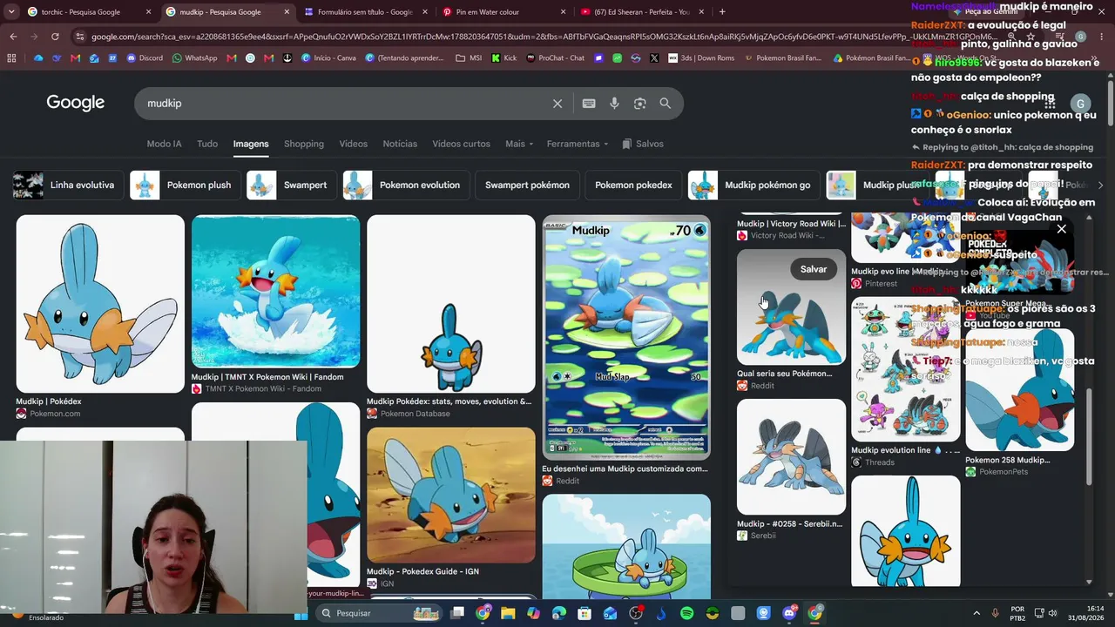Open the Mudkip Pokedex Guide IGN image
The height and width of the screenshot is (627, 1115).
point(451,495)
